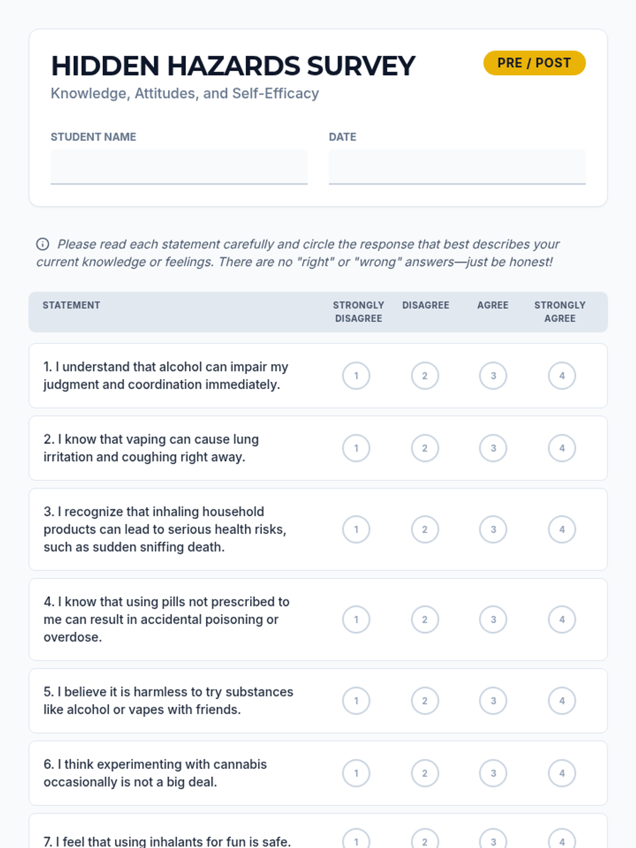Click the Student Name input field
636x848 pixels.
[x=179, y=166]
